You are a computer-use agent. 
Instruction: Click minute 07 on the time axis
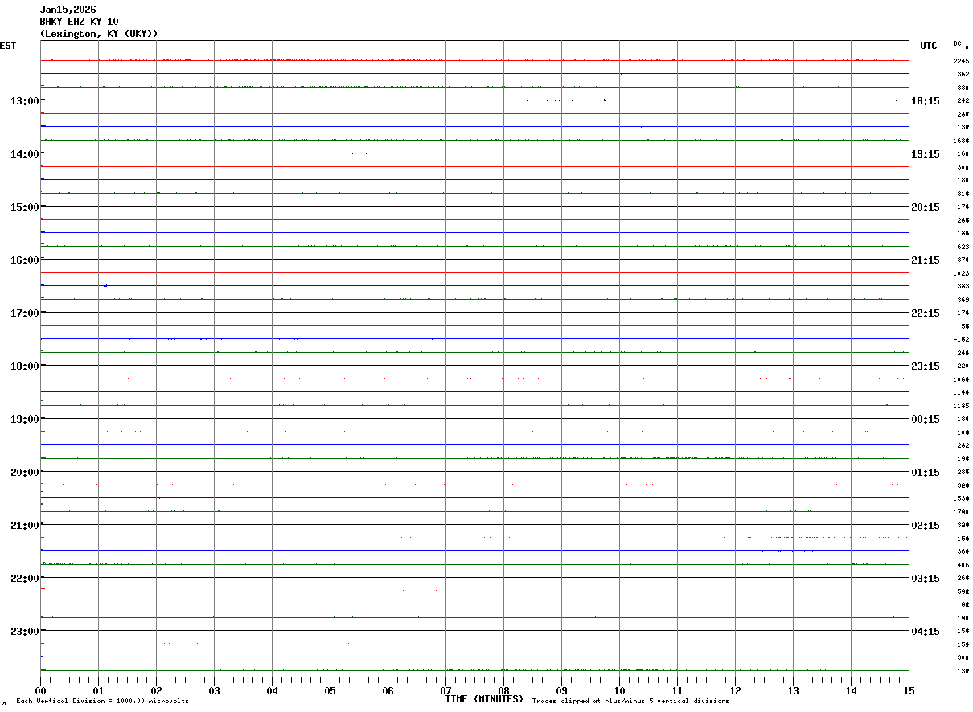click(445, 690)
